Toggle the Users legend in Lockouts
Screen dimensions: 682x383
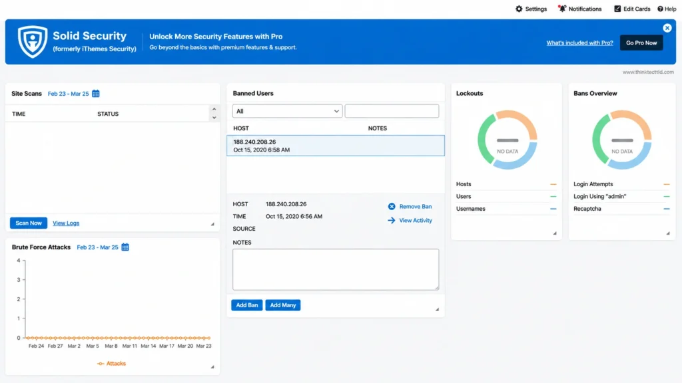point(506,196)
